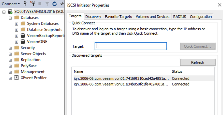Expand the System Databases folder
Viewport: 223px width, 115px height.
tap(17, 24)
